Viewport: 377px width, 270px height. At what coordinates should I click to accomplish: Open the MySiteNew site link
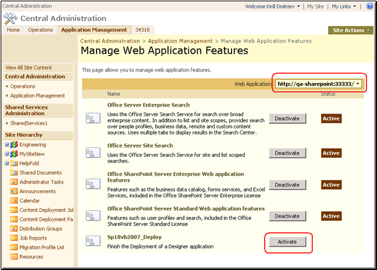(32, 154)
